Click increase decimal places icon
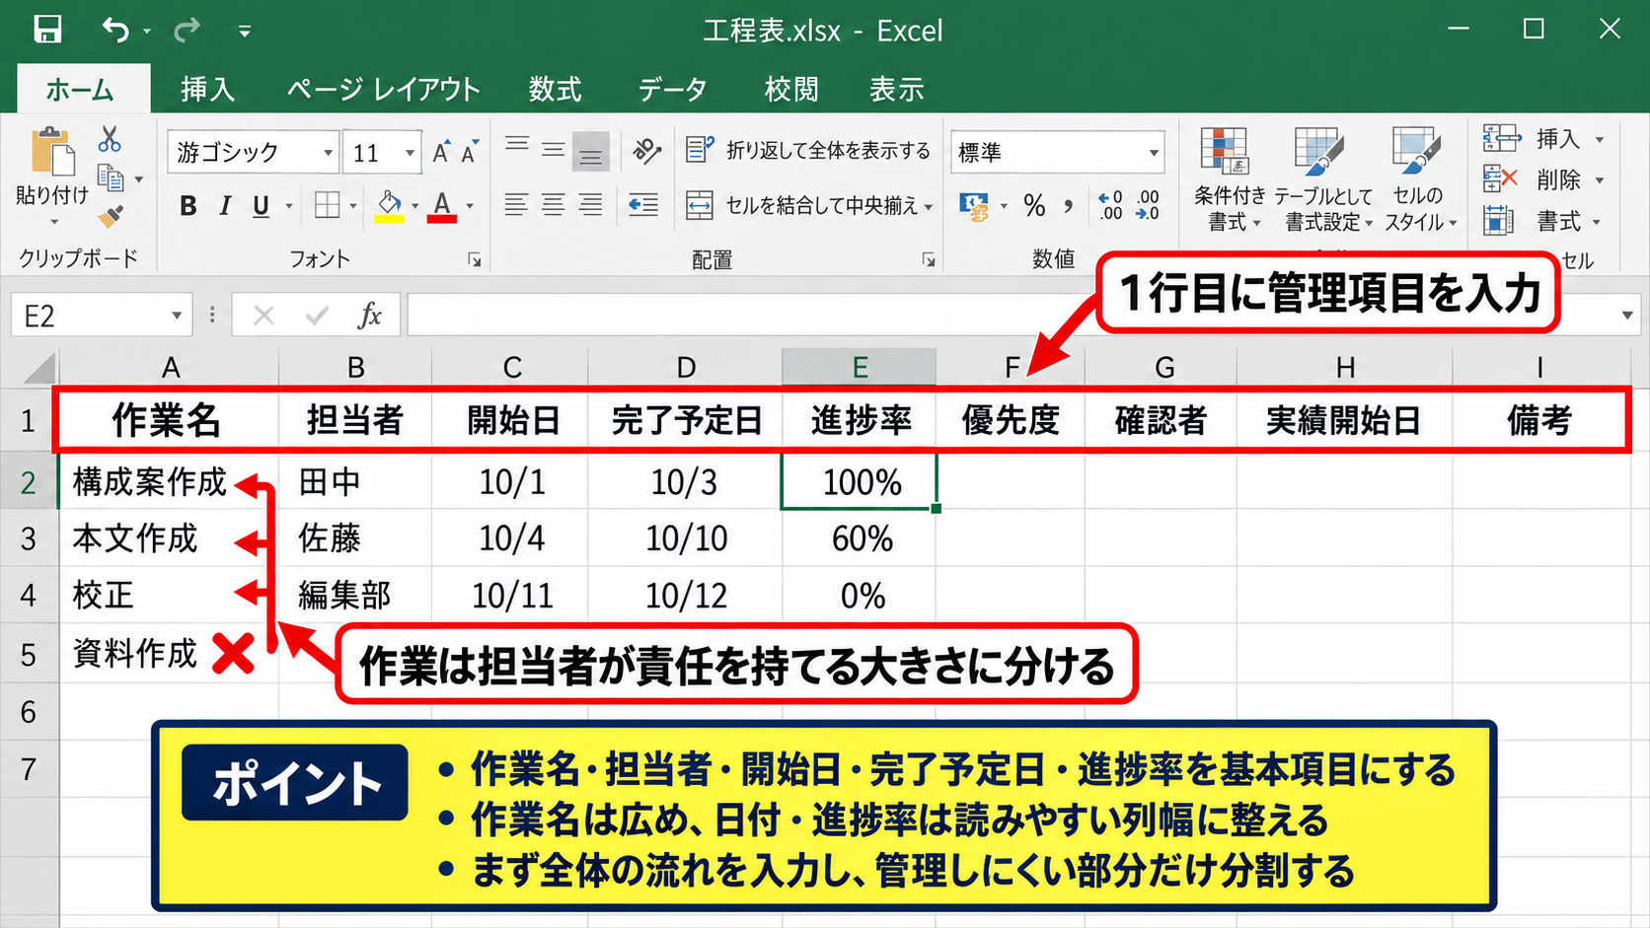Image resolution: width=1650 pixels, height=928 pixels. [1111, 205]
